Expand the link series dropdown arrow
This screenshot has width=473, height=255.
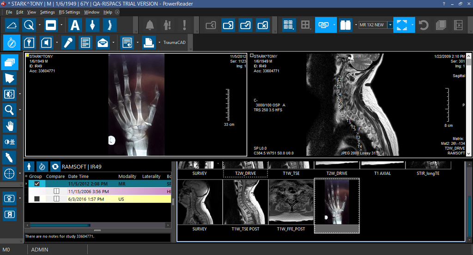coord(334,24)
